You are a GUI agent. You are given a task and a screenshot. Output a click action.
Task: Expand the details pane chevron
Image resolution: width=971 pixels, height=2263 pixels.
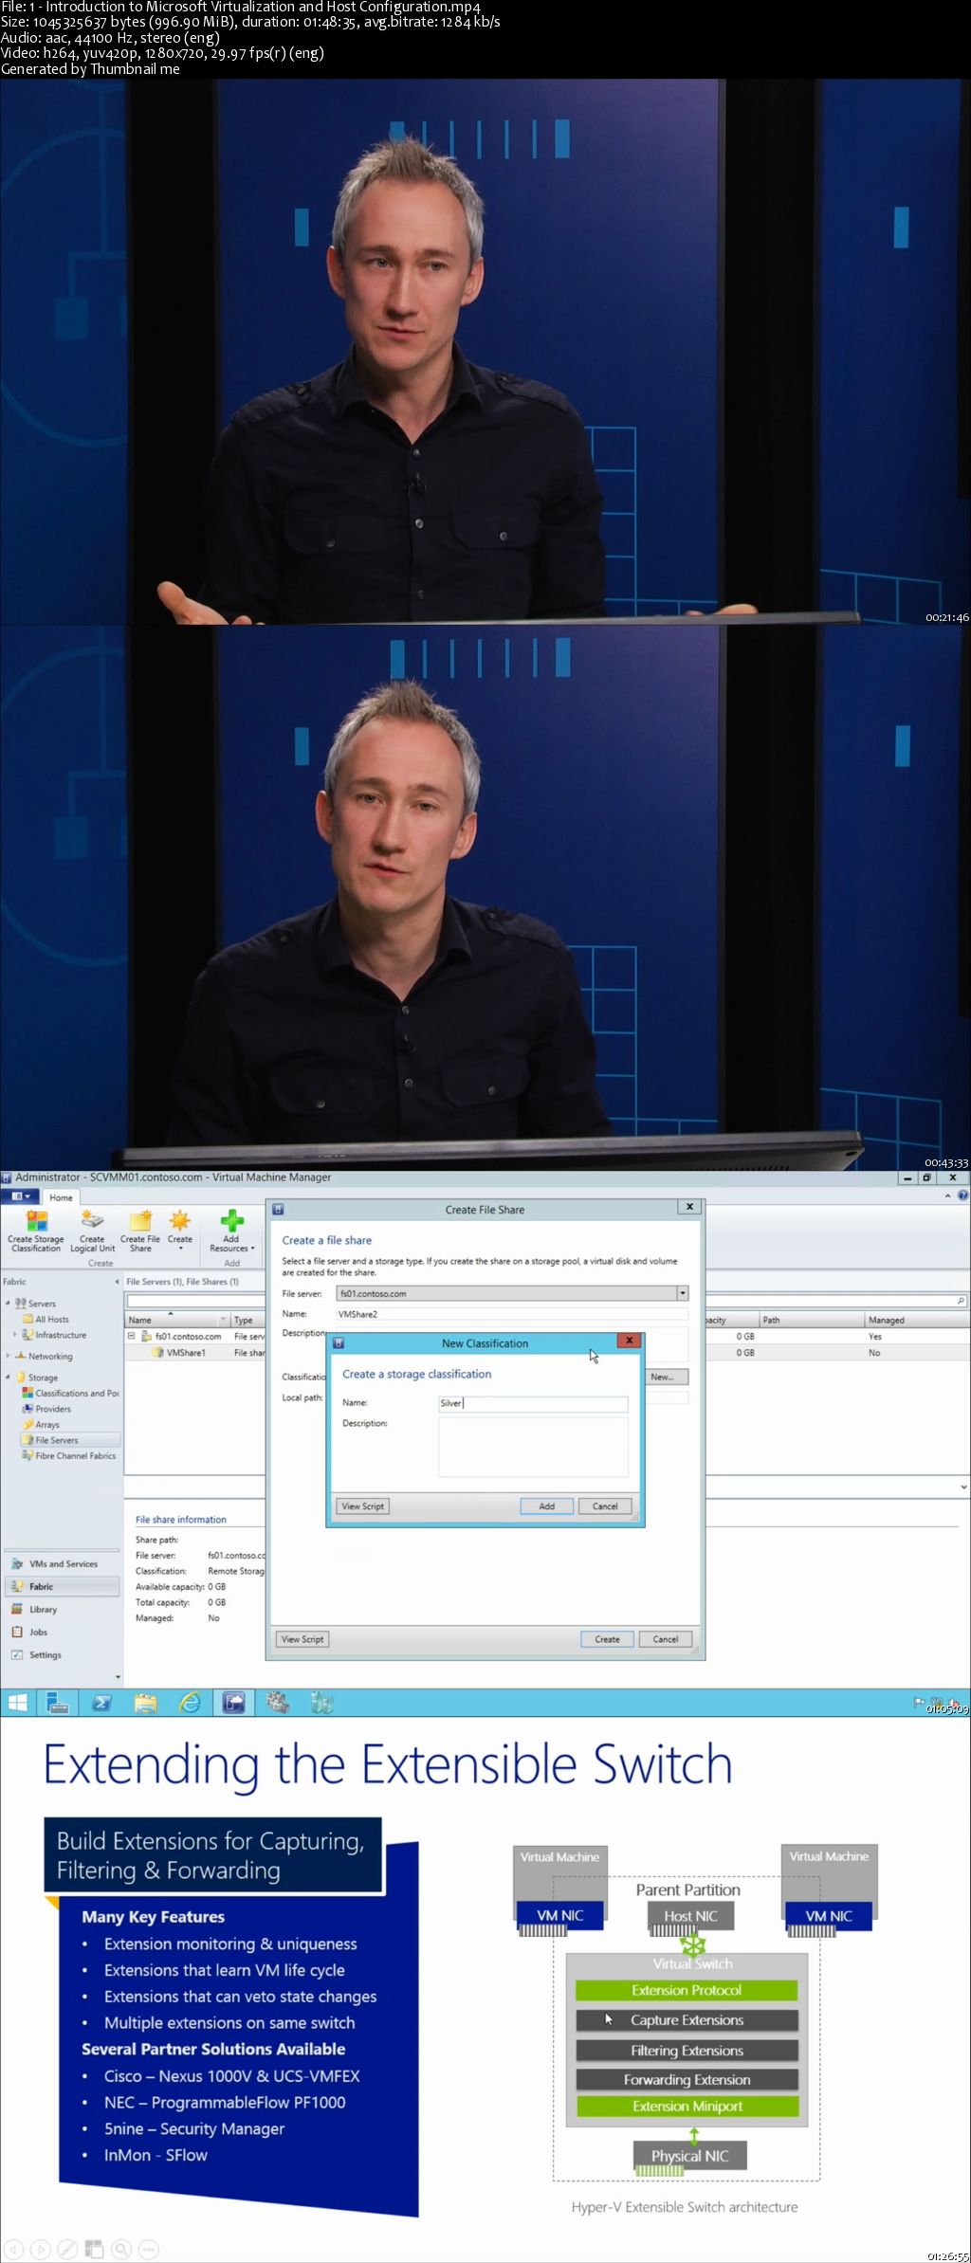point(963,1487)
